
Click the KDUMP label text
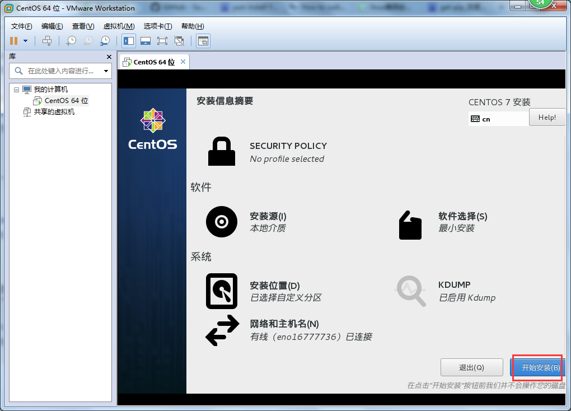click(454, 284)
